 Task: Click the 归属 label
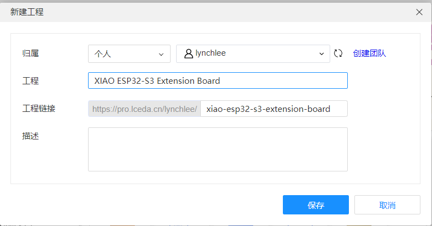coord(30,53)
